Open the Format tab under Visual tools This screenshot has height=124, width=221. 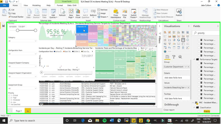pyautogui.click(x=60, y=5)
